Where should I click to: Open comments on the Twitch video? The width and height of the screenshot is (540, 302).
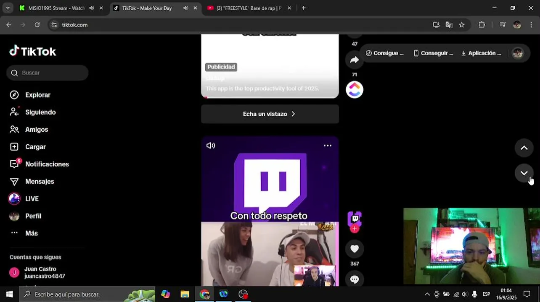355,279
